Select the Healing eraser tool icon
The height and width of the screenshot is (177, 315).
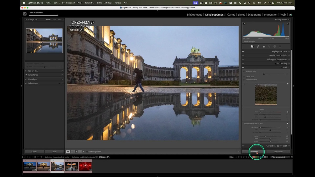point(264,46)
